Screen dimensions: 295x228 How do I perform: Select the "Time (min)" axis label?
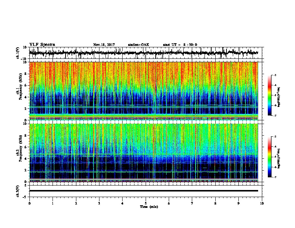click(x=149, y=207)
